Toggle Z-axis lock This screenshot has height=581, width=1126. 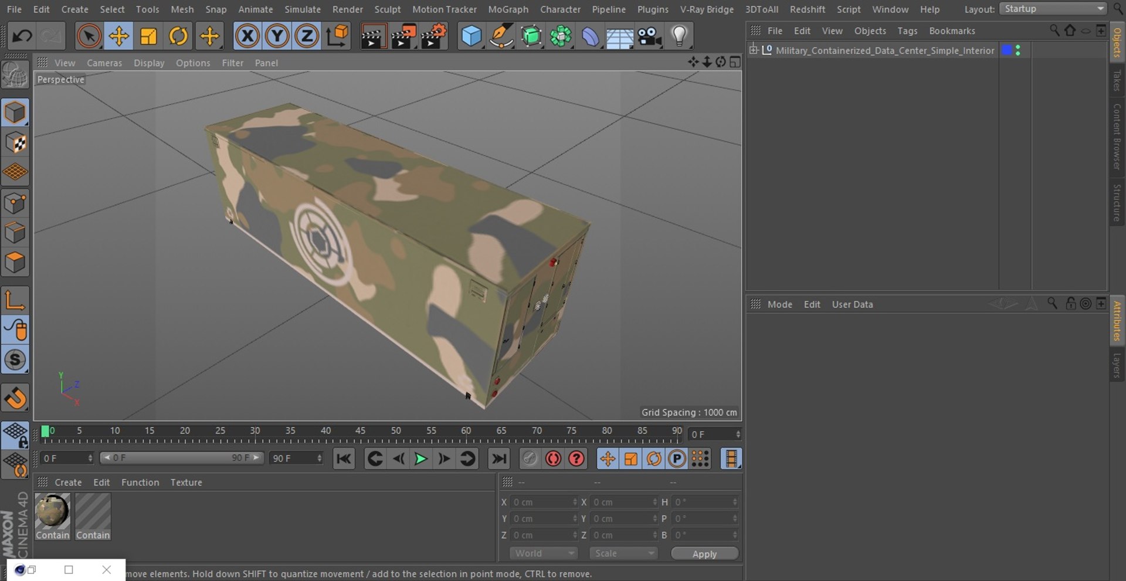pos(306,36)
